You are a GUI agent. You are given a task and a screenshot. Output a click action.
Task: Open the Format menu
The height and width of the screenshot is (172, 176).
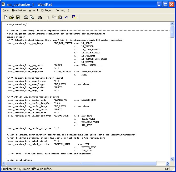pyautogui.click(x=60, y=10)
